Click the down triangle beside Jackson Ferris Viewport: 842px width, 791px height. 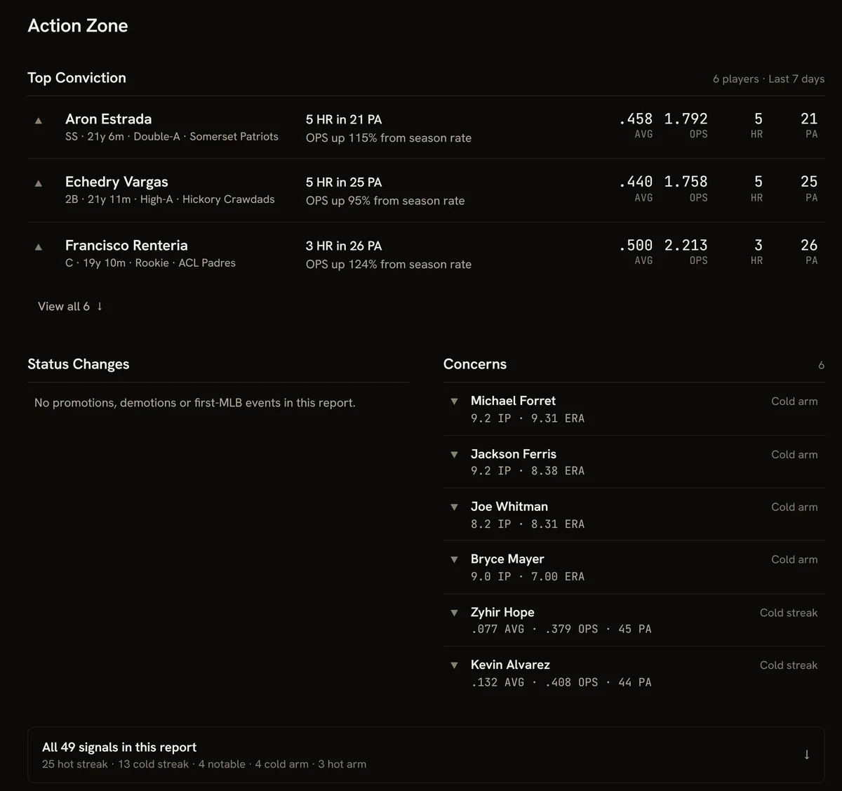coord(454,455)
